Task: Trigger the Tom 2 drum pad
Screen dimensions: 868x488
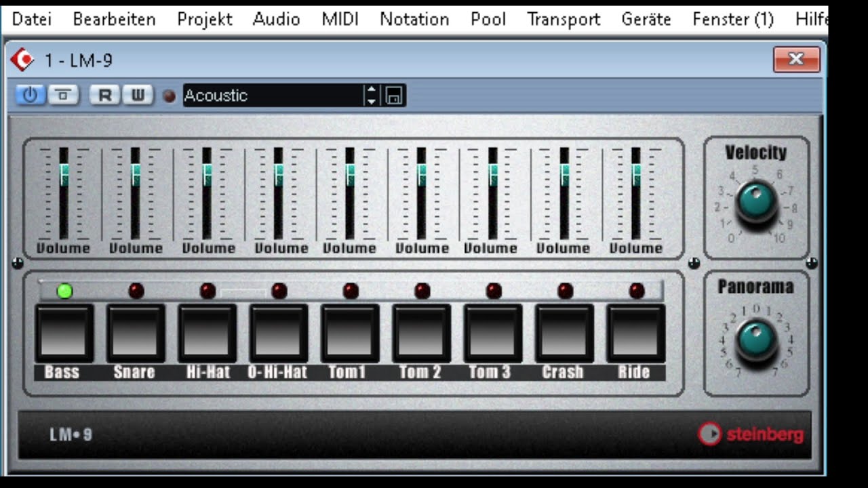Action: pos(422,333)
